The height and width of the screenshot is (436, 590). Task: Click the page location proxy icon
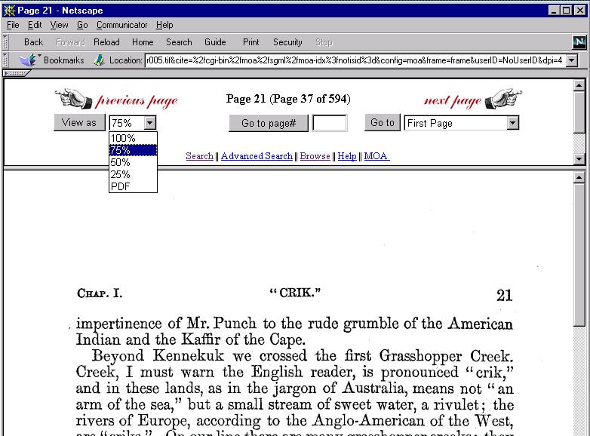(99, 60)
